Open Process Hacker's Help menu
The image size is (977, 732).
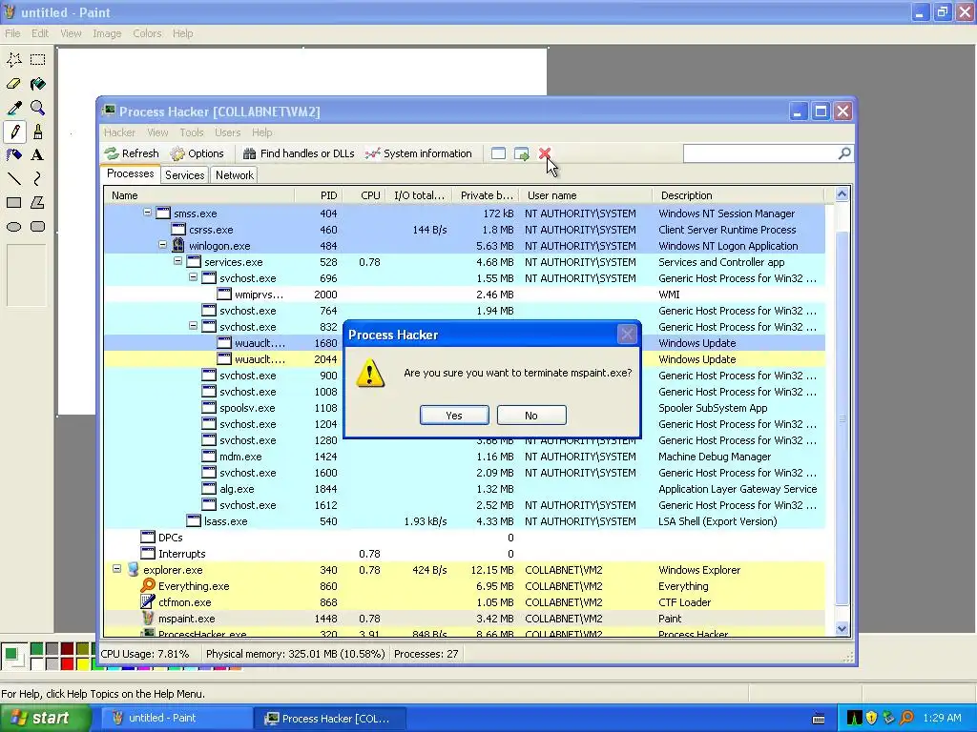coord(261,132)
